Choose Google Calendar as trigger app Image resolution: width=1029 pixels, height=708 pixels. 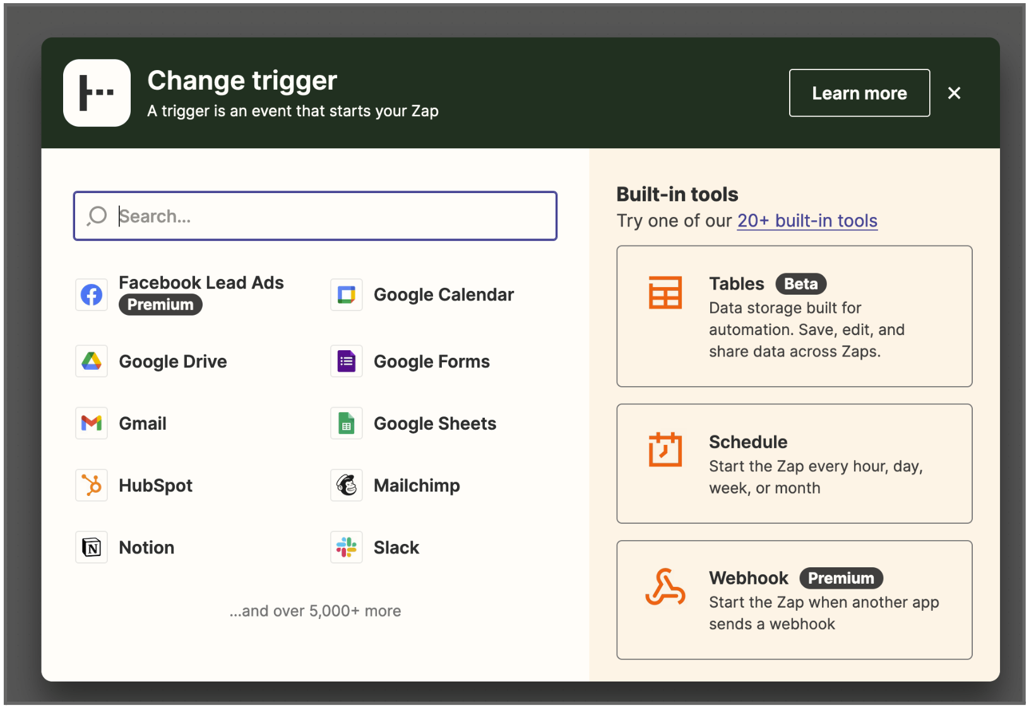click(x=444, y=295)
